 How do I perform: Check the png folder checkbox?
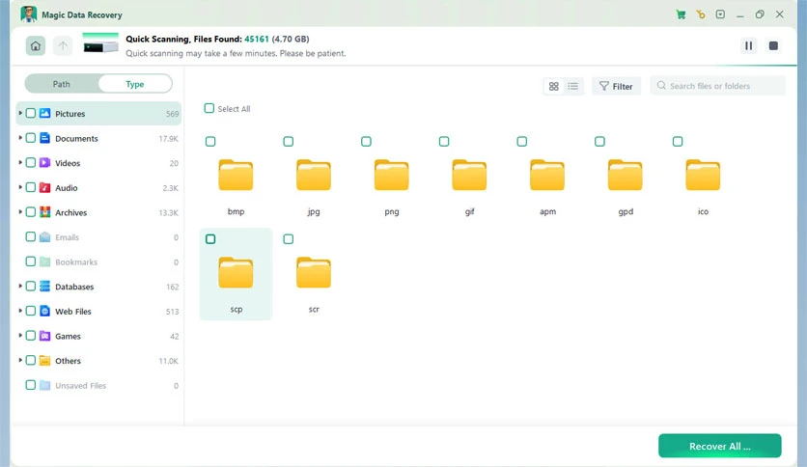[x=366, y=142]
